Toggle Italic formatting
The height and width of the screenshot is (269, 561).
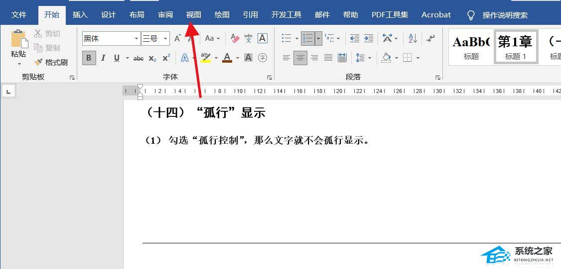point(103,58)
